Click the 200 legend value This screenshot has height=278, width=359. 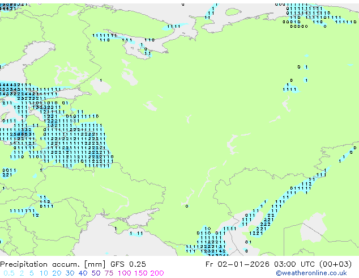pos(157,273)
